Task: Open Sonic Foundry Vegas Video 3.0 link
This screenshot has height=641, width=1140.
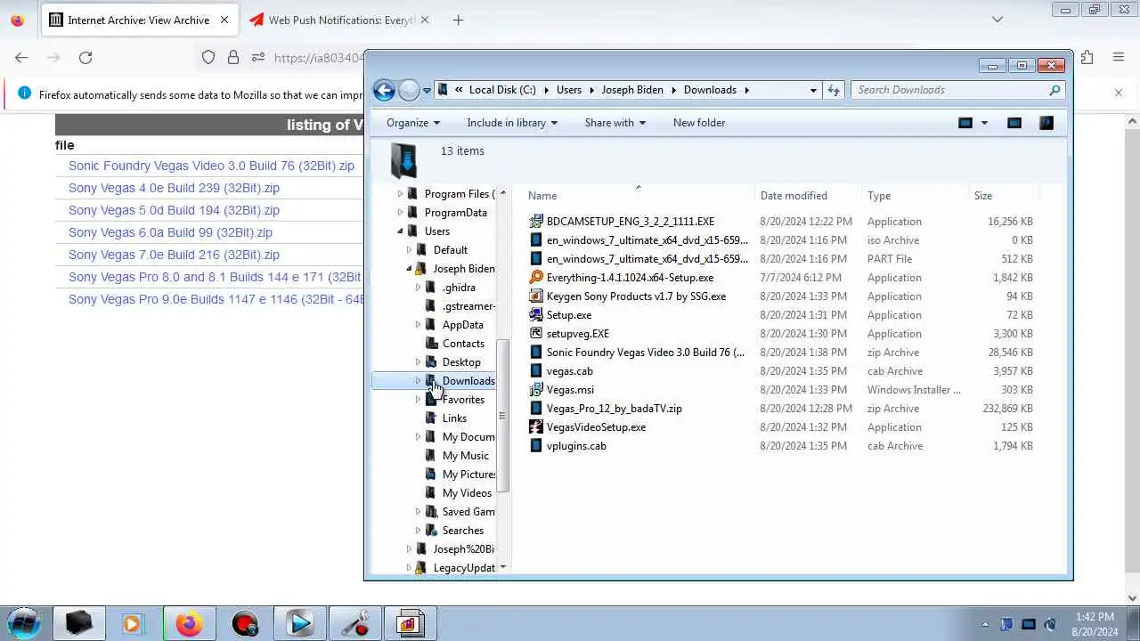Action: pyautogui.click(x=211, y=166)
